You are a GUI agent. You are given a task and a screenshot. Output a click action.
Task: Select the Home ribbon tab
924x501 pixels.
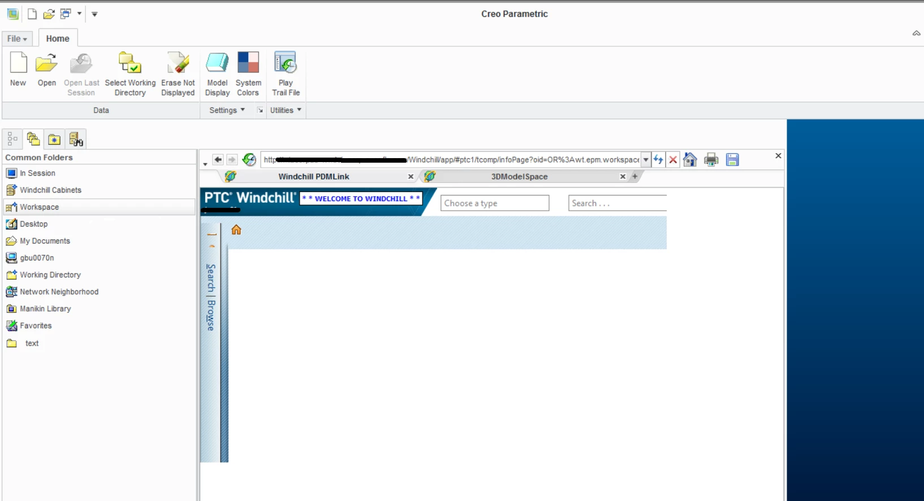[x=58, y=38]
